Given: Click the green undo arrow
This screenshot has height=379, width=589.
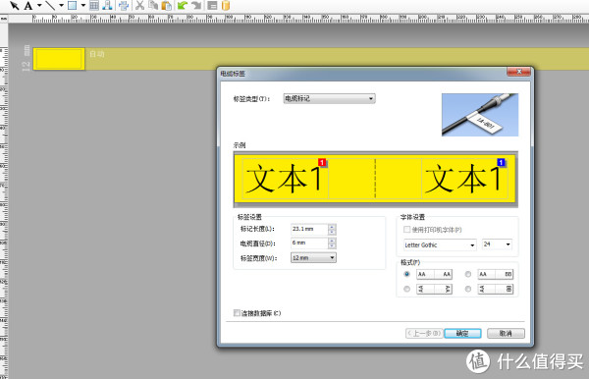Looking at the screenshot, I should 183,6.
